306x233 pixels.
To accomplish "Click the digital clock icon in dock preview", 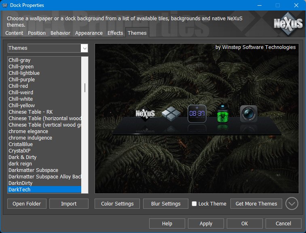I will tap(197, 114).
